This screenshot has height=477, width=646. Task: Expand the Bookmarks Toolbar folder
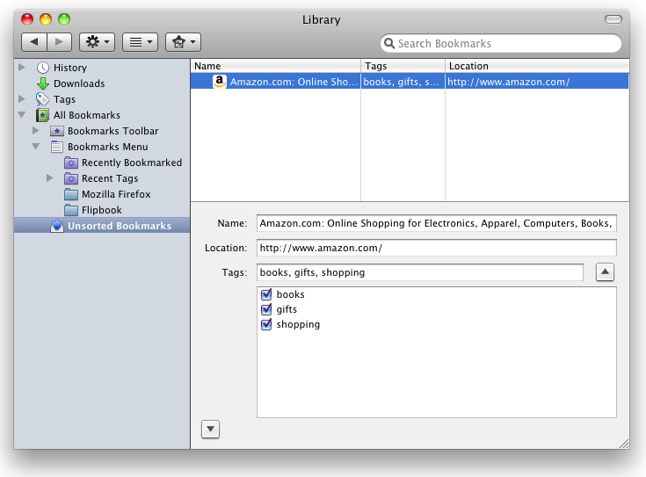pos(36,131)
